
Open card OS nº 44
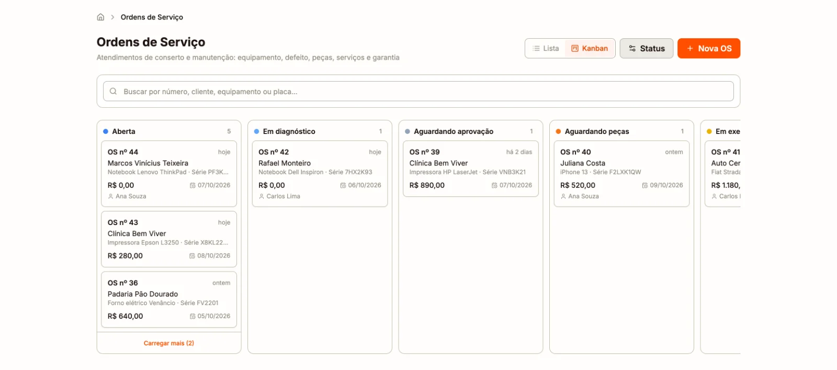(x=169, y=174)
